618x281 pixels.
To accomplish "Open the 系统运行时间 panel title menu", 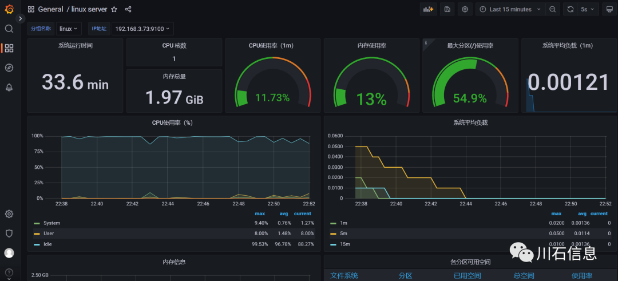I will click(x=76, y=46).
